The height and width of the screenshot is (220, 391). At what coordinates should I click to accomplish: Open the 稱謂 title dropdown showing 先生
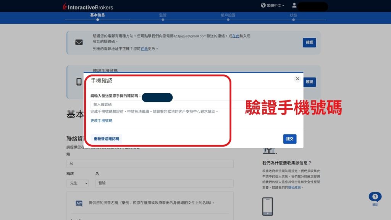pyautogui.click(x=78, y=183)
